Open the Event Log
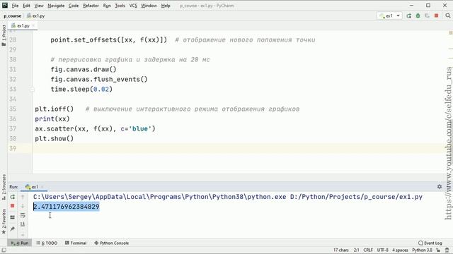 pos(430,243)
